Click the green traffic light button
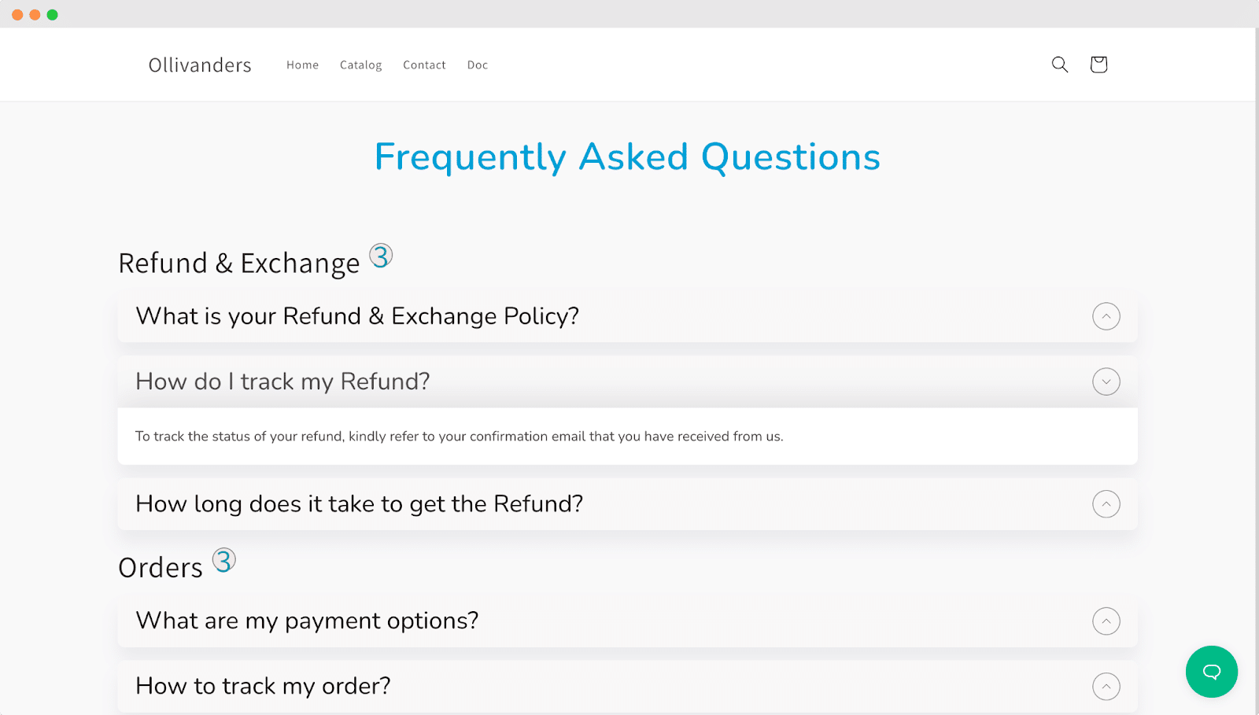The width and height of the screenshot is (1259, 715). pos(52,13)
